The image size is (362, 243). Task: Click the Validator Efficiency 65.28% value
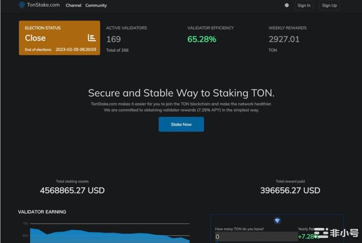coord(201,39)
